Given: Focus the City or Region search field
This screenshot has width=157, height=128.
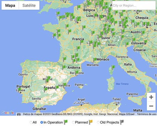Looking at the screenshot, I should (134, 6).
